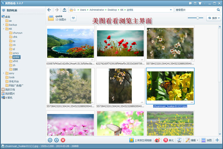
Task: Open 拼图 collage tool
Action: tap(207, 140)
